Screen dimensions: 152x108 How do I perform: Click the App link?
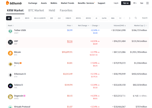(x=142, y=3)
